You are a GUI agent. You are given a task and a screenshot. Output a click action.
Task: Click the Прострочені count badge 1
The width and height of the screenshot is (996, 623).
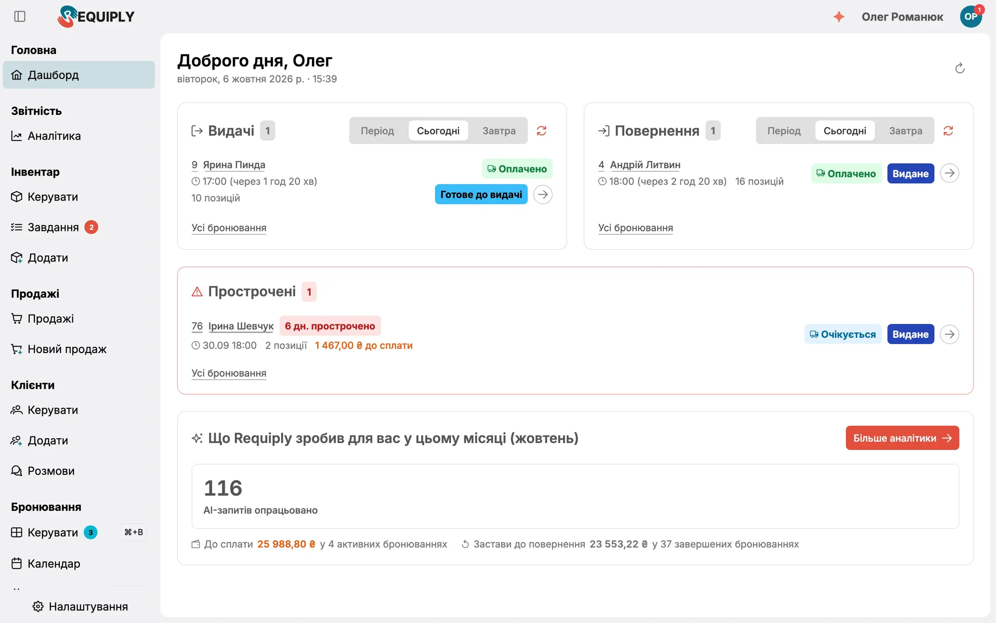click(309, 291)
